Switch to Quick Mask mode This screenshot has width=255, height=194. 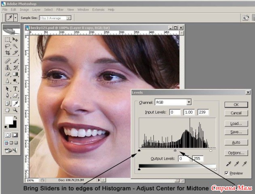(15, 135)
